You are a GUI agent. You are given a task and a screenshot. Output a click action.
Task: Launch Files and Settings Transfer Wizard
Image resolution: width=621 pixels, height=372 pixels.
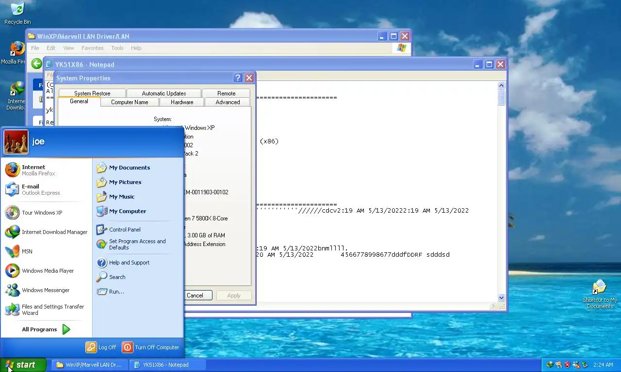(x=47, y=310)
